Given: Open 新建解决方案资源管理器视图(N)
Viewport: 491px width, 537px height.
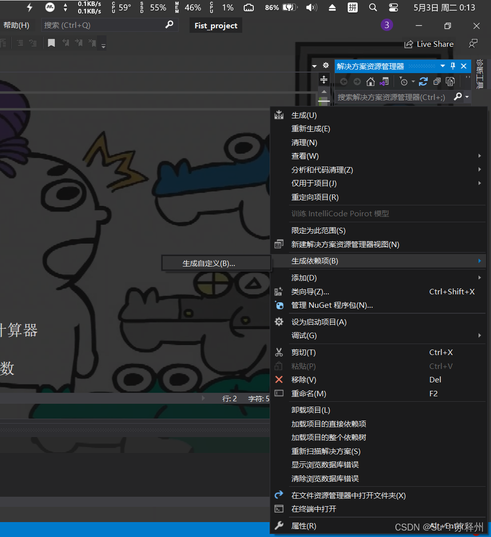Looking at the screenshot, I should (x=379, y=245).
